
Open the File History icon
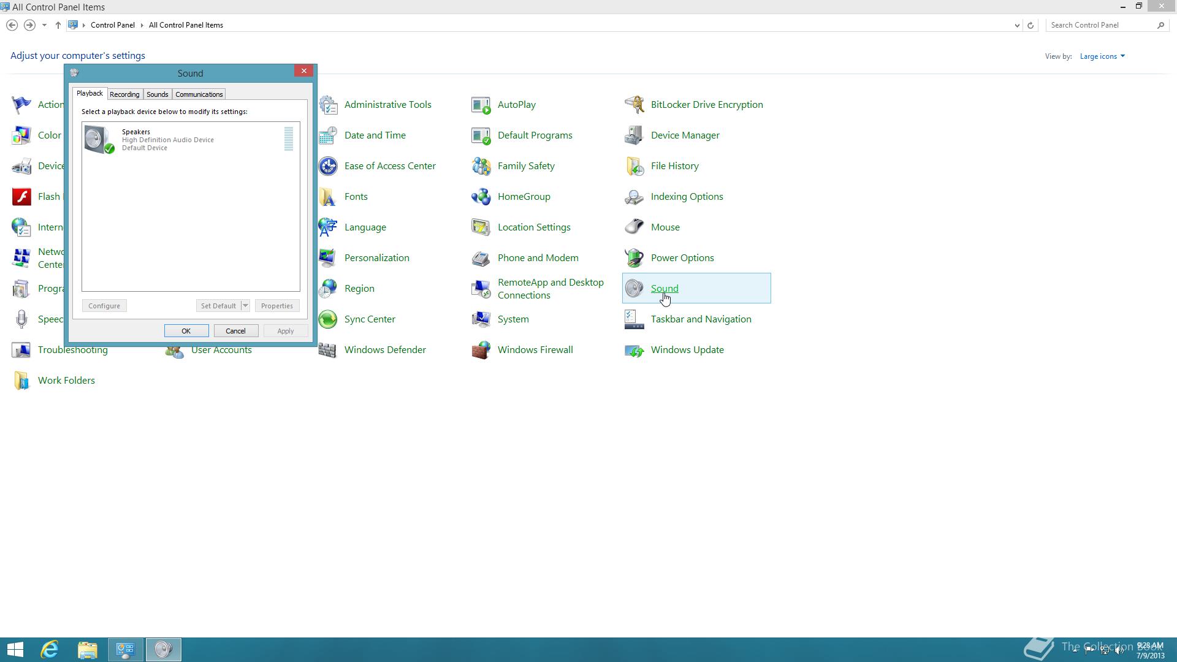click(x=634, y=166)
